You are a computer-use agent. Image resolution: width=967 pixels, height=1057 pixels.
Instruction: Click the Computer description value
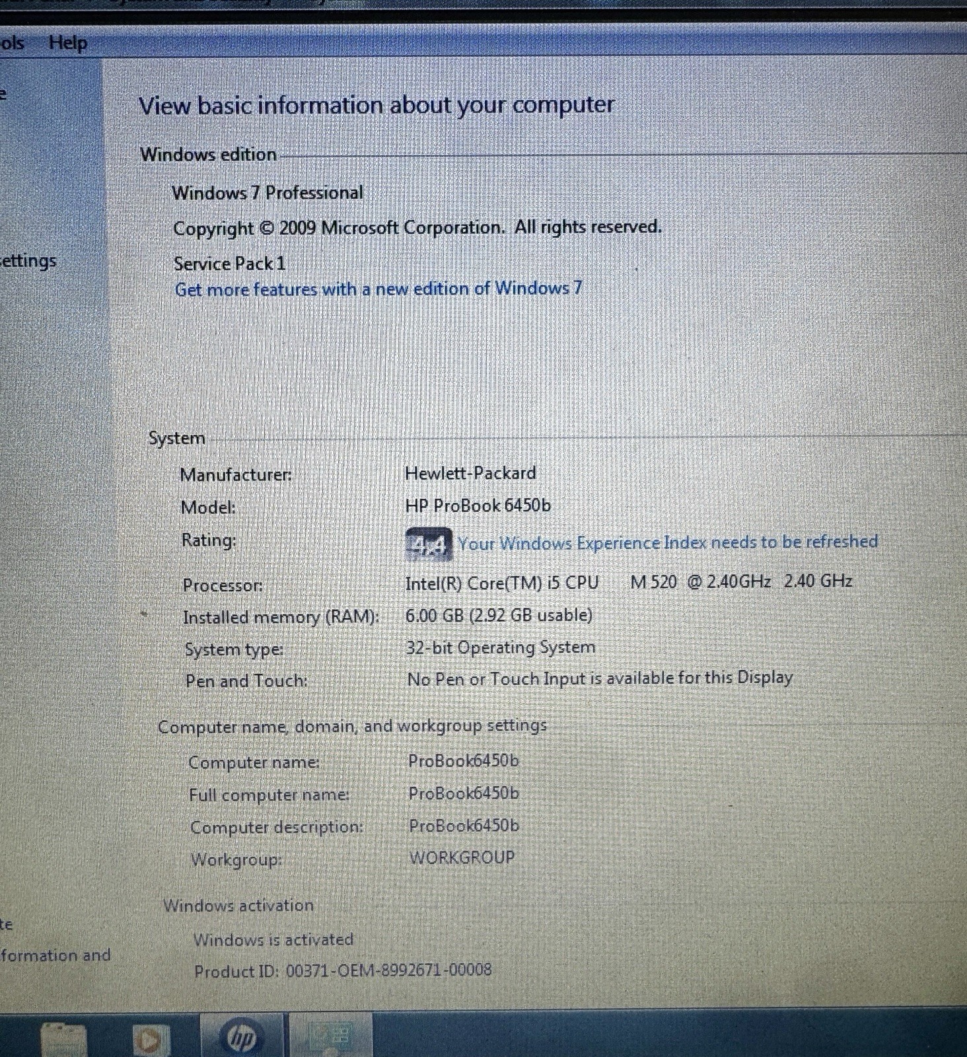pyautogui.click(x=464, y=826)
